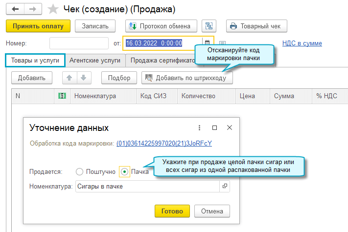Click the date field 16.03.2022
The height and width of the screenshot is (232, 348).
click(x=162, y=43)
